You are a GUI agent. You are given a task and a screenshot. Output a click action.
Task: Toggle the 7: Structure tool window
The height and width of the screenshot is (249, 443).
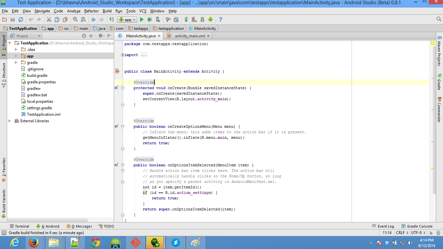[x=4, y=75]
